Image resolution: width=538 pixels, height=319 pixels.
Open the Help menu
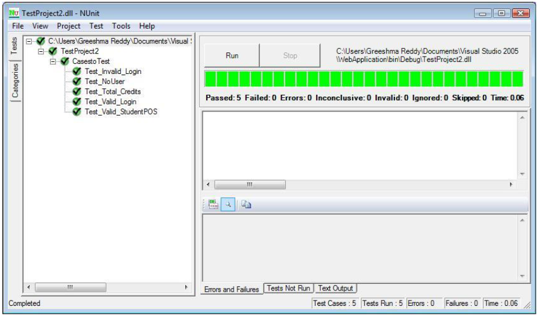(147, 26)
